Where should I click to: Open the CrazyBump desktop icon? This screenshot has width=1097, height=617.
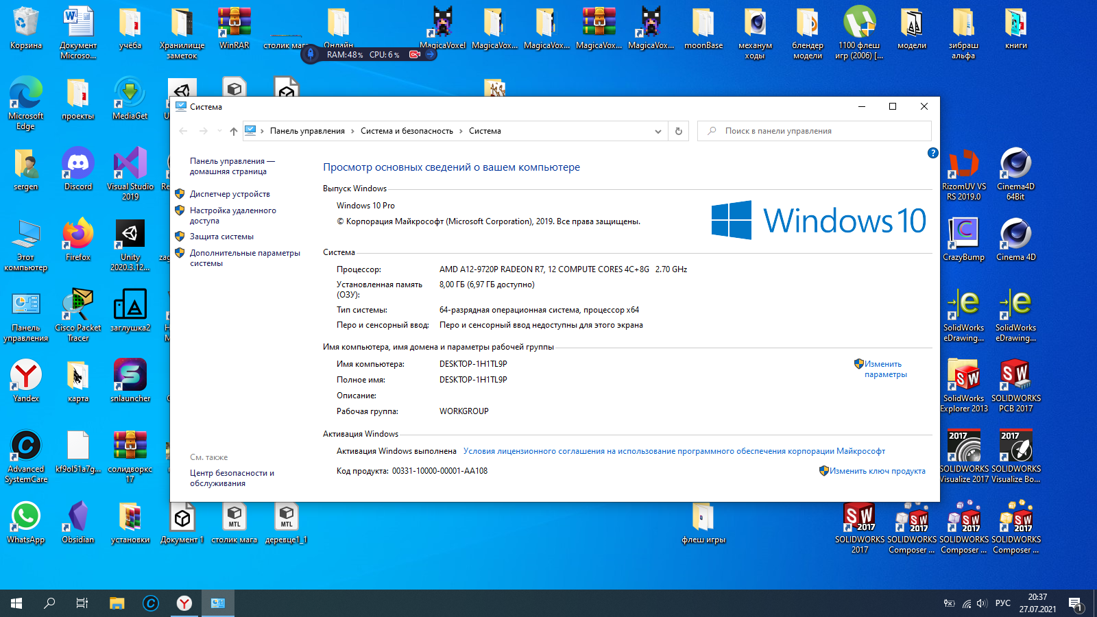click(963, 239)
